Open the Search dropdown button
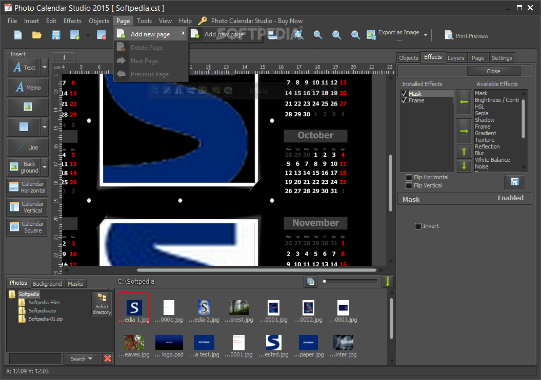This screenshot has width=541, height=380. pyautogui.click(x=82, y=358)
